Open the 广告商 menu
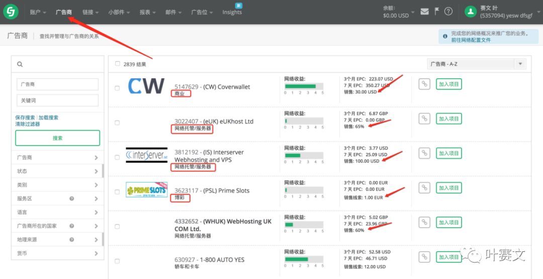 [64, 12]
